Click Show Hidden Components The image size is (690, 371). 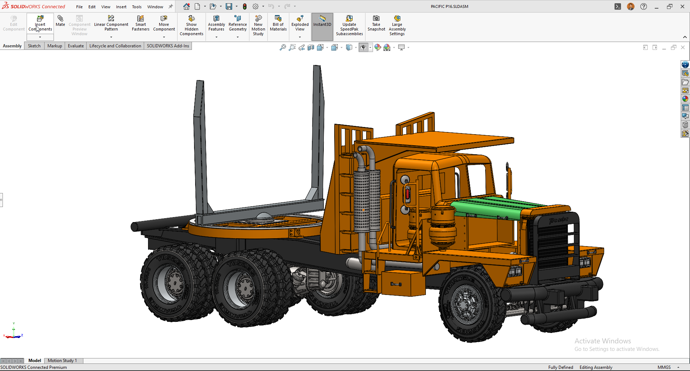click(x=192, y=25)
